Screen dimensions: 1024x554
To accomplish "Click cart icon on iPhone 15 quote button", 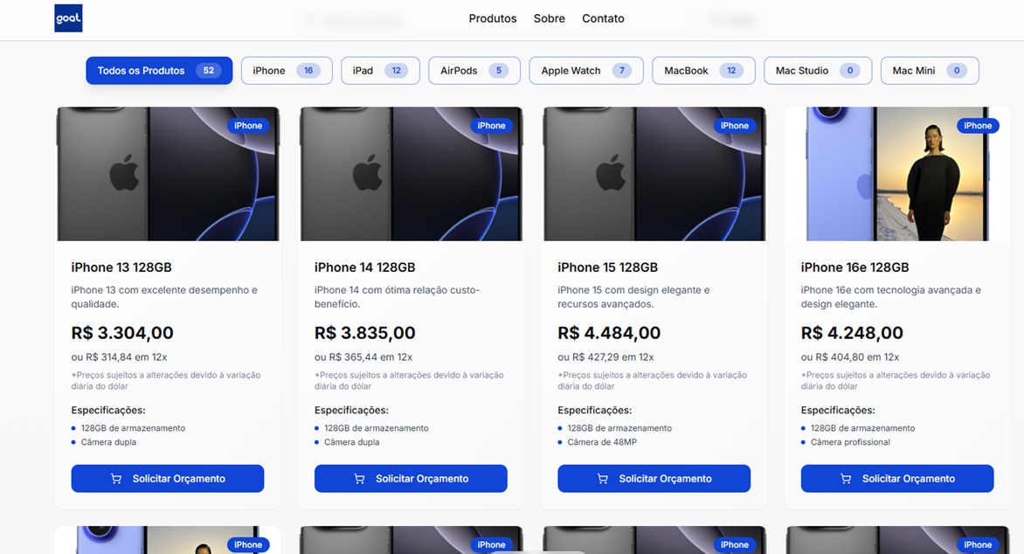I will pyautogui.click(x=603, y=479).
